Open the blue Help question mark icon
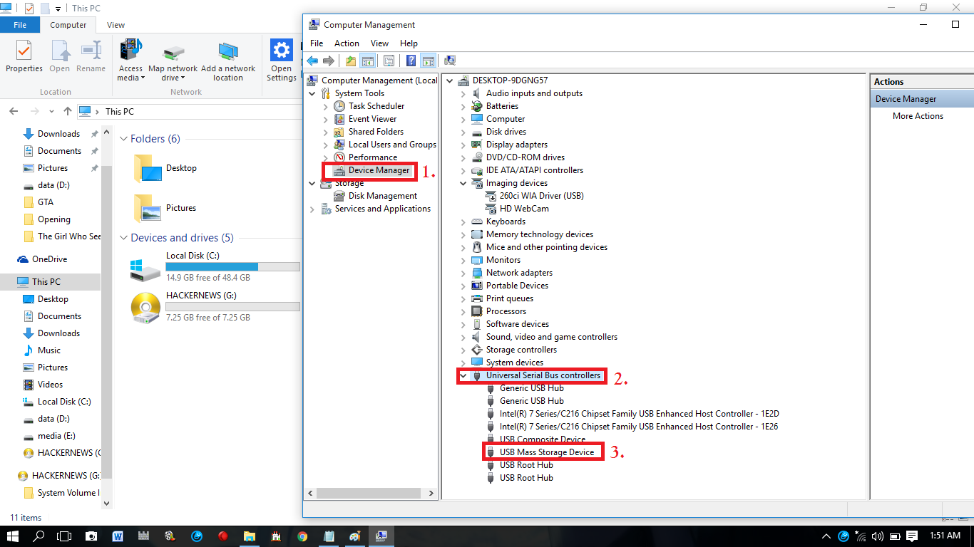The image size is (974, 547). 411,61
